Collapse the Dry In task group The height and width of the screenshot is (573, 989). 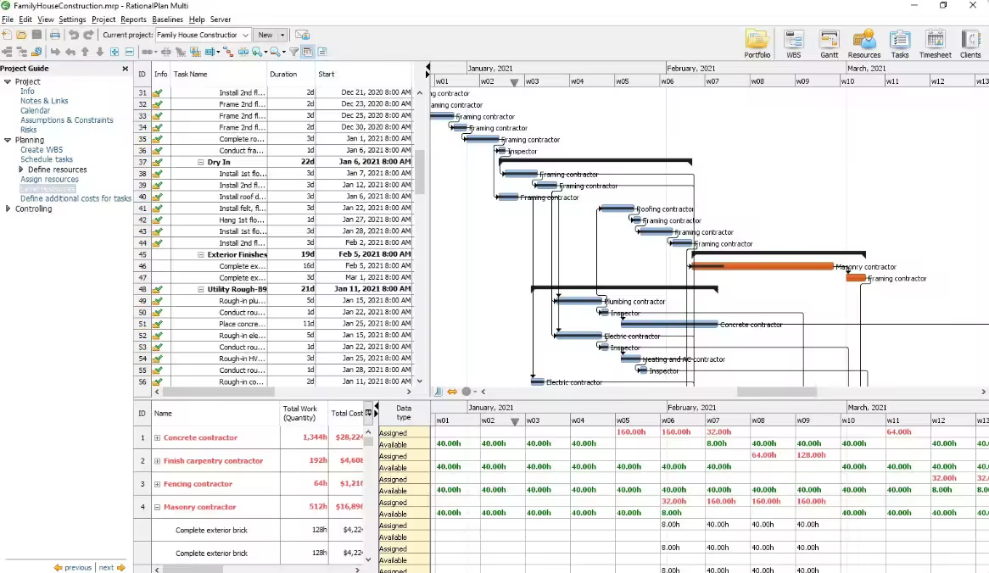pos(201,162)
